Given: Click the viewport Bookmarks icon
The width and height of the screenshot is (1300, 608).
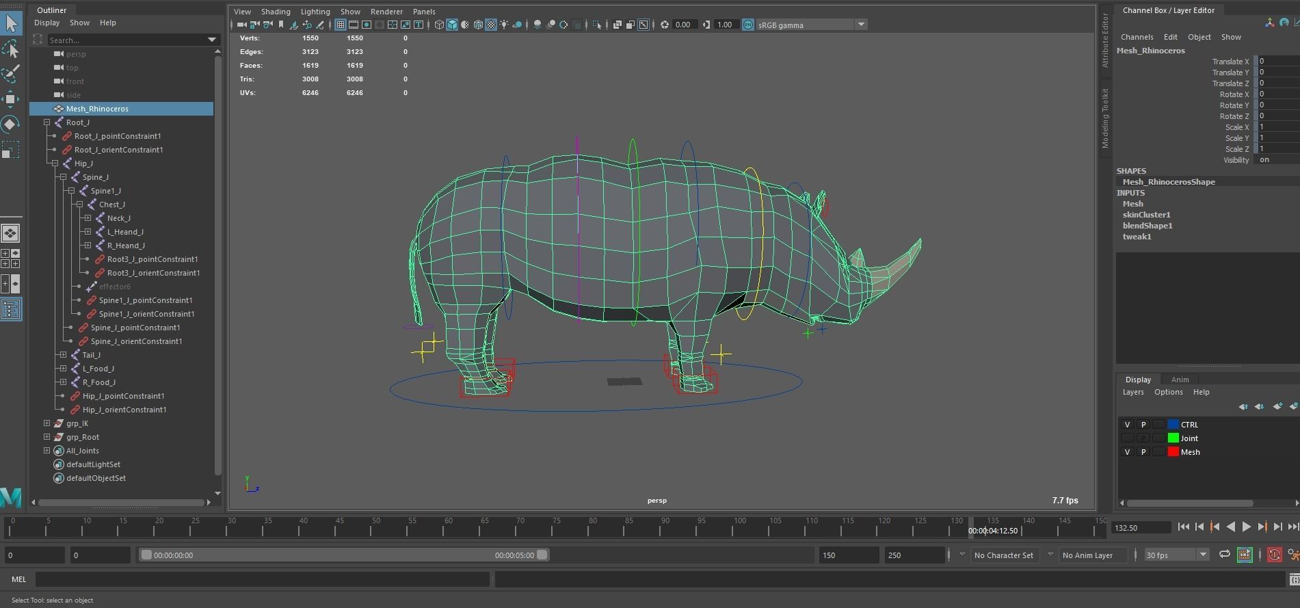Looking at the screenshot, I should pyautogui.click(x=280, y=25).
